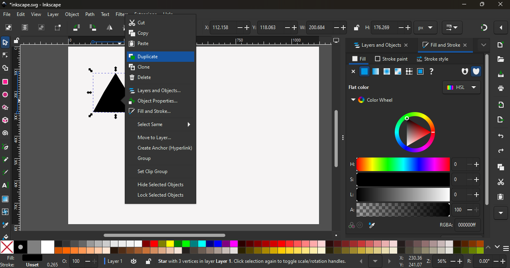
Task: Toggle Layer 1 visibility eye
Action: tap(134, 261)
